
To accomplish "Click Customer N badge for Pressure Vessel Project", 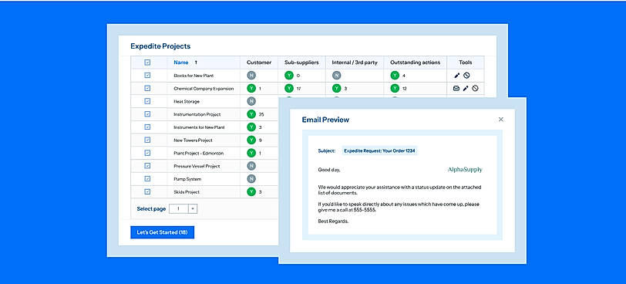I will [x=251, y=166].
